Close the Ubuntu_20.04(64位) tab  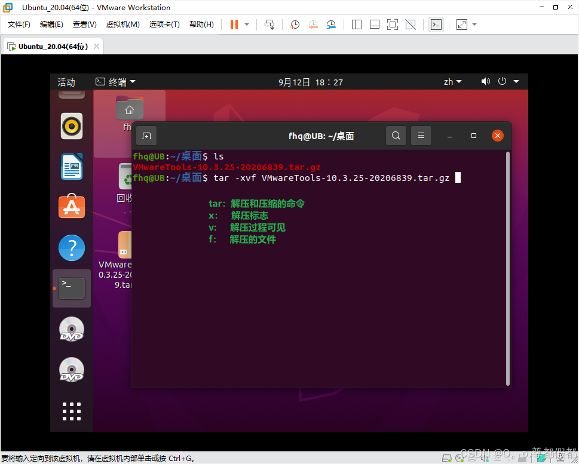(x=96, y=47)
